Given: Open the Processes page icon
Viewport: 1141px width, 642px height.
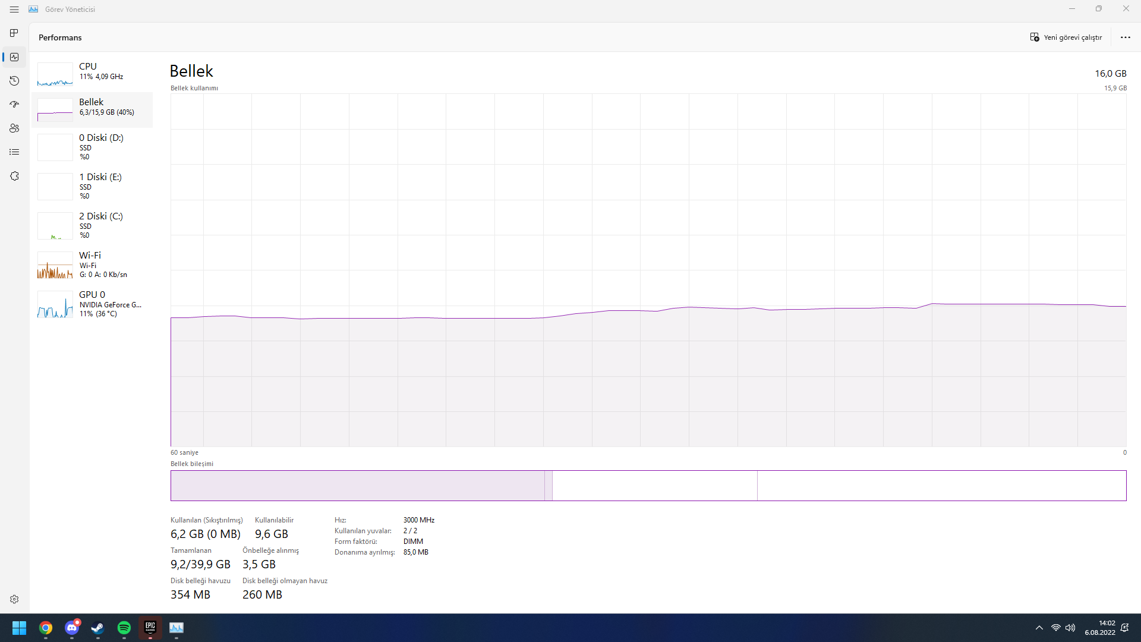Looking at the screenshot, I should pyautogui.click(x=14, y=33).
